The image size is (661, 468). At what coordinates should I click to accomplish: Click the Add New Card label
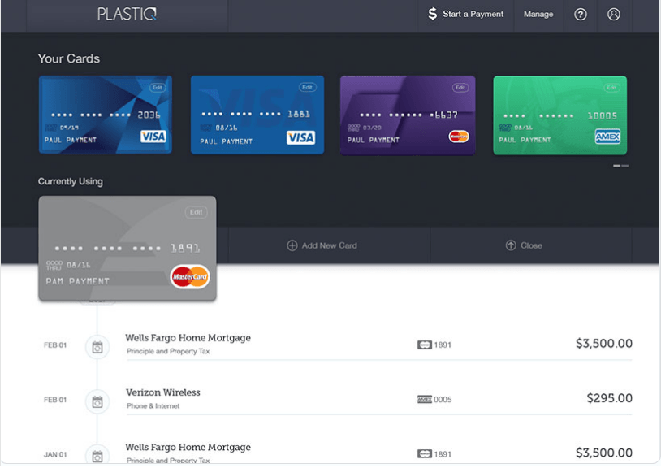[x=329, y=246]
